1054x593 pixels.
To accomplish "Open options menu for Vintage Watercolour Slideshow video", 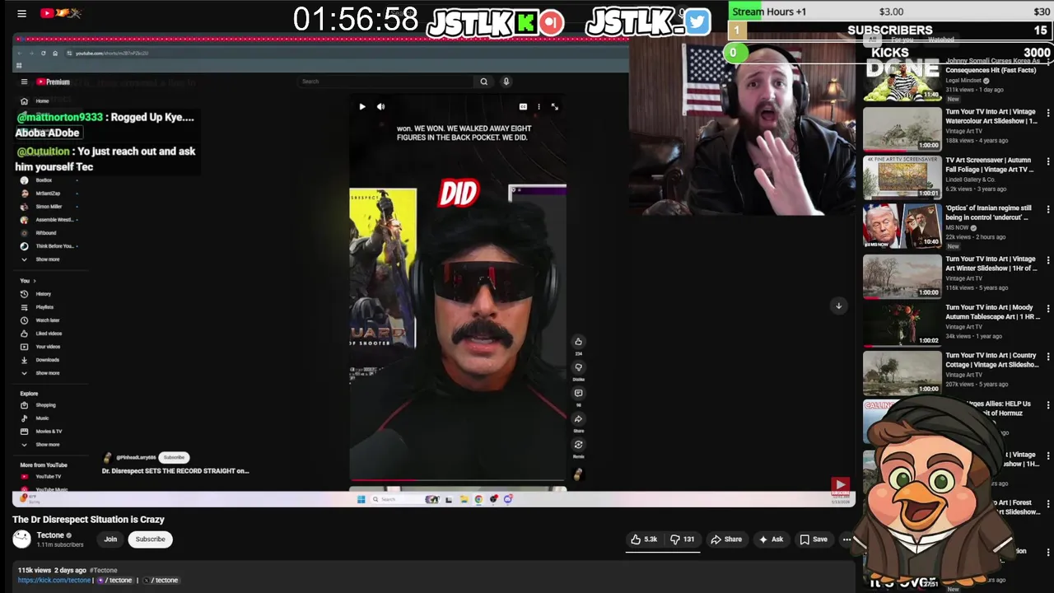I will click(x=1047, y=113).
